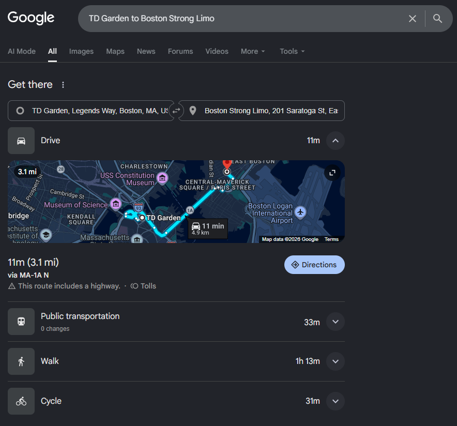Click the MIT graduation cap map marker
Viewport: 457px width, 426px height.
tap(46, 235)
